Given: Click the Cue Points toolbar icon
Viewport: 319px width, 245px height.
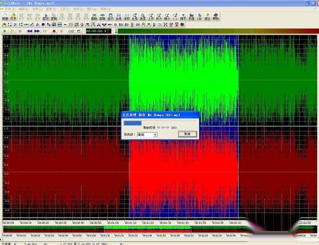Looking at the screenshot, I should pos(183,17).
